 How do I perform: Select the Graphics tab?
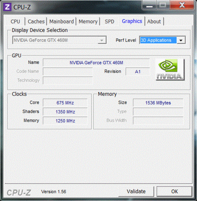[x=132, y=21]
